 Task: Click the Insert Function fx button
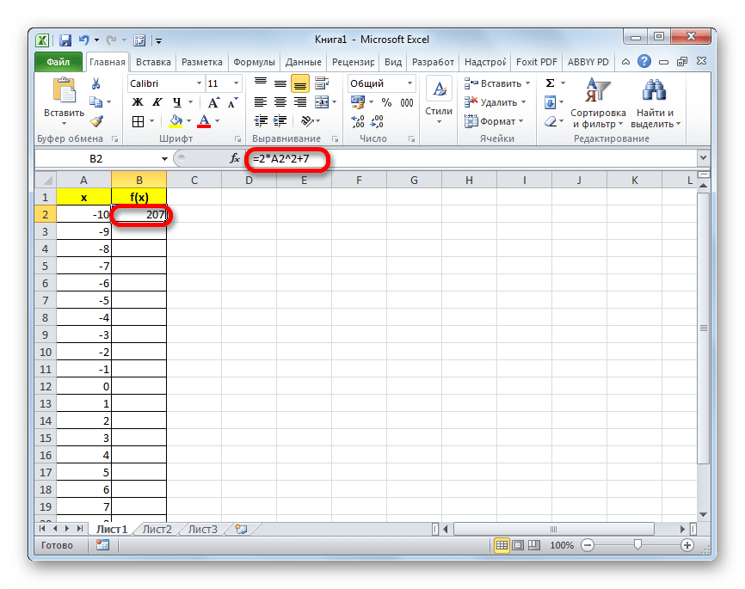(x=235, y=159)
